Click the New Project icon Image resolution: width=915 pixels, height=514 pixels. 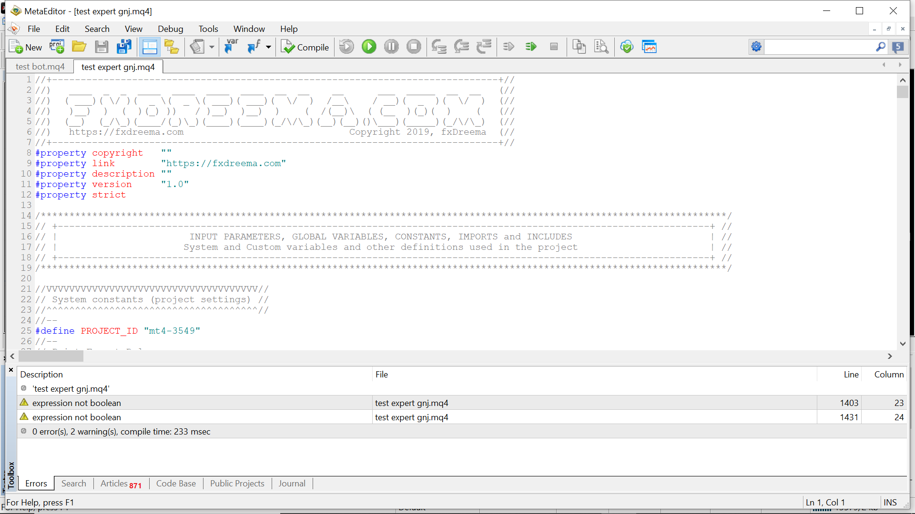(57, 47)
